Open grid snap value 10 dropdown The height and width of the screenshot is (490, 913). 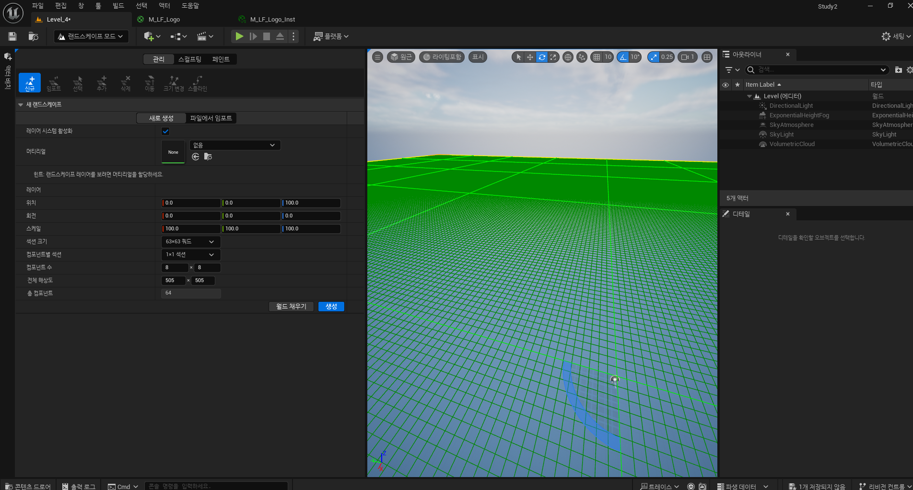click(x=608, y=57)
